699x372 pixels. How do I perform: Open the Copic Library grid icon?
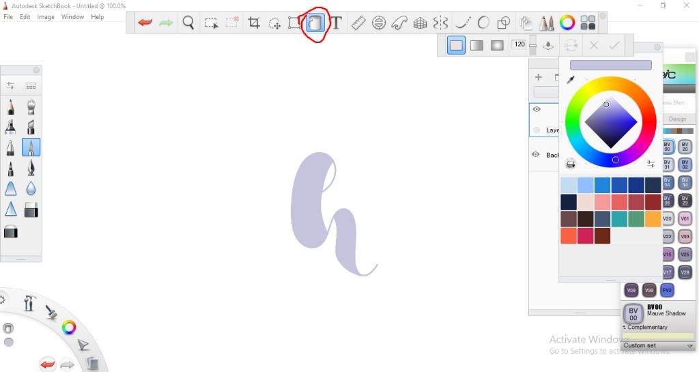588,23
